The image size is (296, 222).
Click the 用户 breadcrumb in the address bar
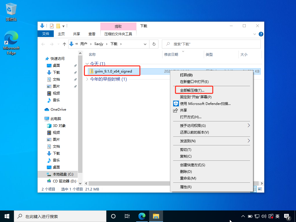click(84, 44)
